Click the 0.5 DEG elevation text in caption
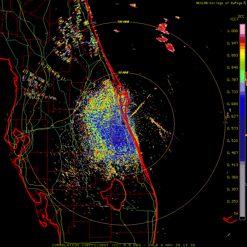The height and width of the screenshot is (247, 247). click(132, 245)
